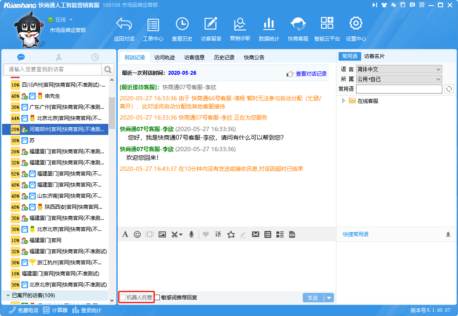The height and width of the screenshot is (316, 458).
Task: Open the emoji smiley picker
Action: [x=137, y=234]
